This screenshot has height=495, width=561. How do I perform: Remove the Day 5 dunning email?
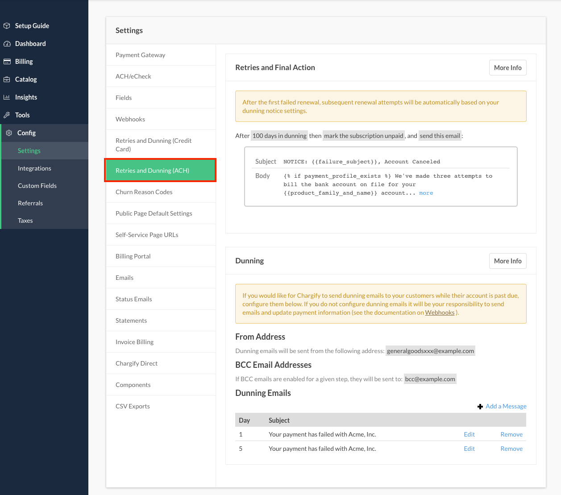point(511,449)
